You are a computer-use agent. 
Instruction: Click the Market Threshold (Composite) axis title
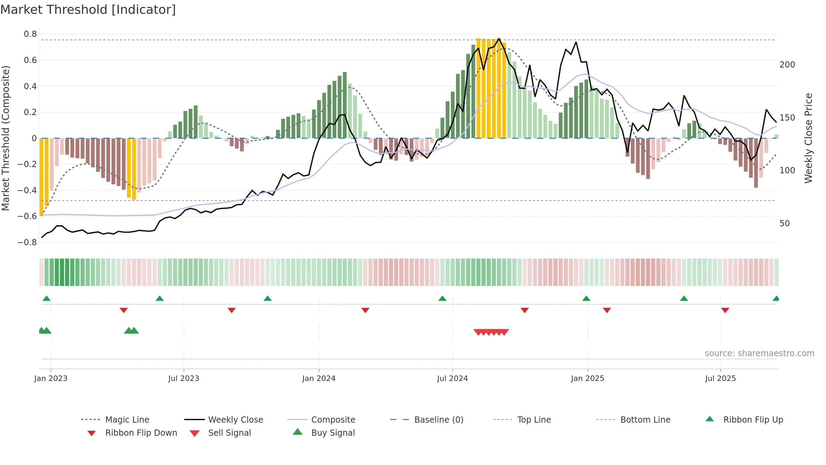(x=6, y=138)
